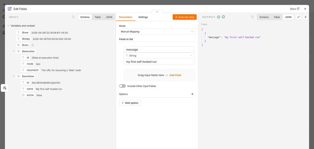Screen dimensions: 314x149
Task: Click the [filled at execution time] text
Action: click(x=45, y=58)
